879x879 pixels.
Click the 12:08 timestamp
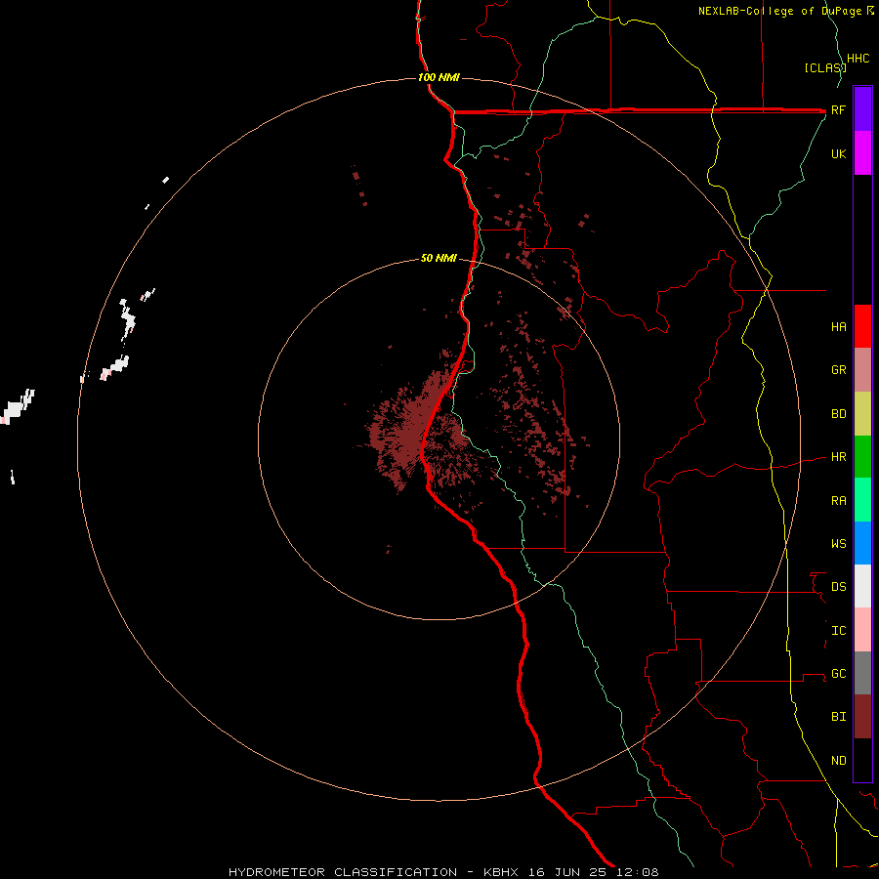coord(638,872)
